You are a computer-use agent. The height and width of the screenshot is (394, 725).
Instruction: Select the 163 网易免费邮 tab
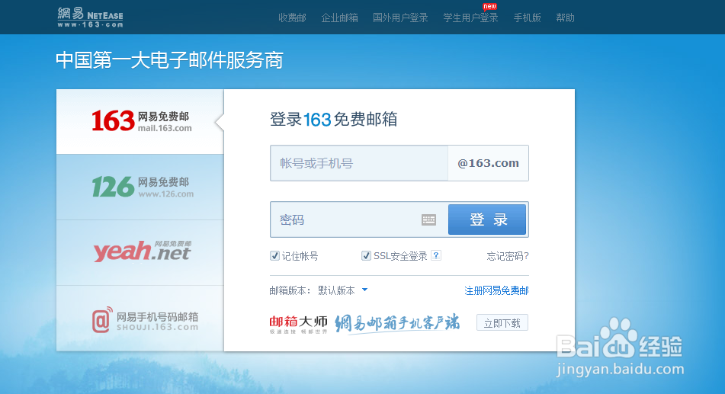(x=140, y=122)
